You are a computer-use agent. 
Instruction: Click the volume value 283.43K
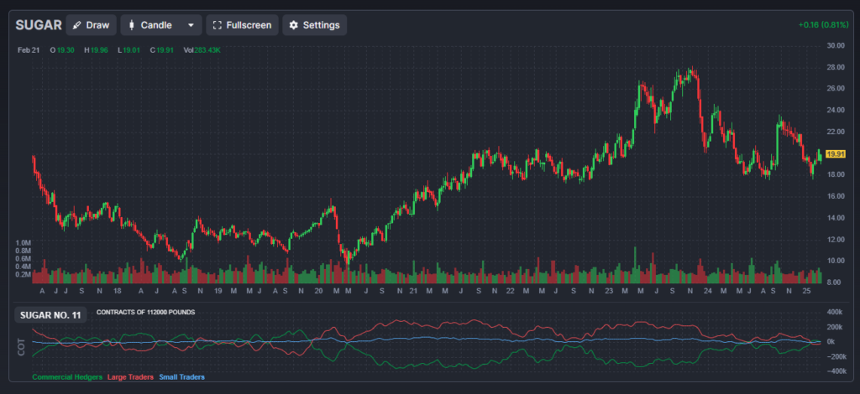207,50
